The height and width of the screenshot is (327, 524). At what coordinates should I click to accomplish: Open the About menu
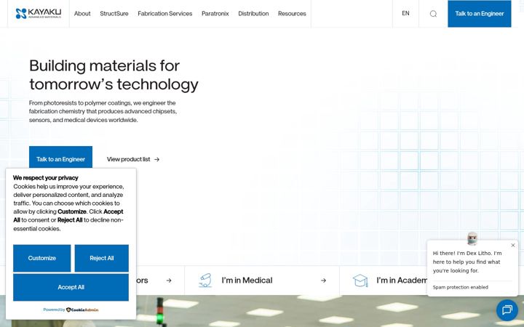pos(82,14)
